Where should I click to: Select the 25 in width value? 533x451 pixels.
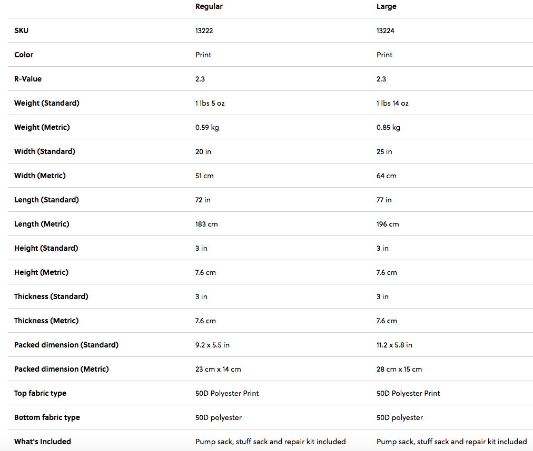coord(384,151)
